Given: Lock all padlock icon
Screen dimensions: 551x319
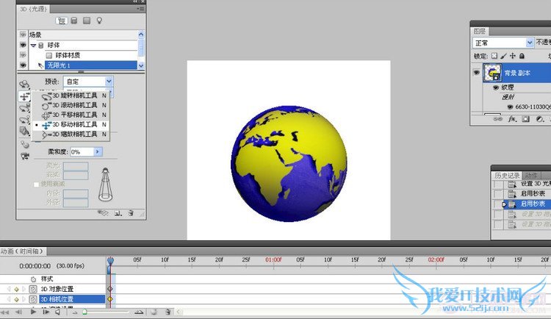Looking at the screenshot, I should [x=522, y=56].
